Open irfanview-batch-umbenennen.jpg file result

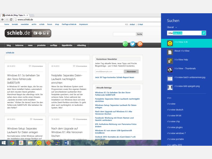tap(187, 78)
